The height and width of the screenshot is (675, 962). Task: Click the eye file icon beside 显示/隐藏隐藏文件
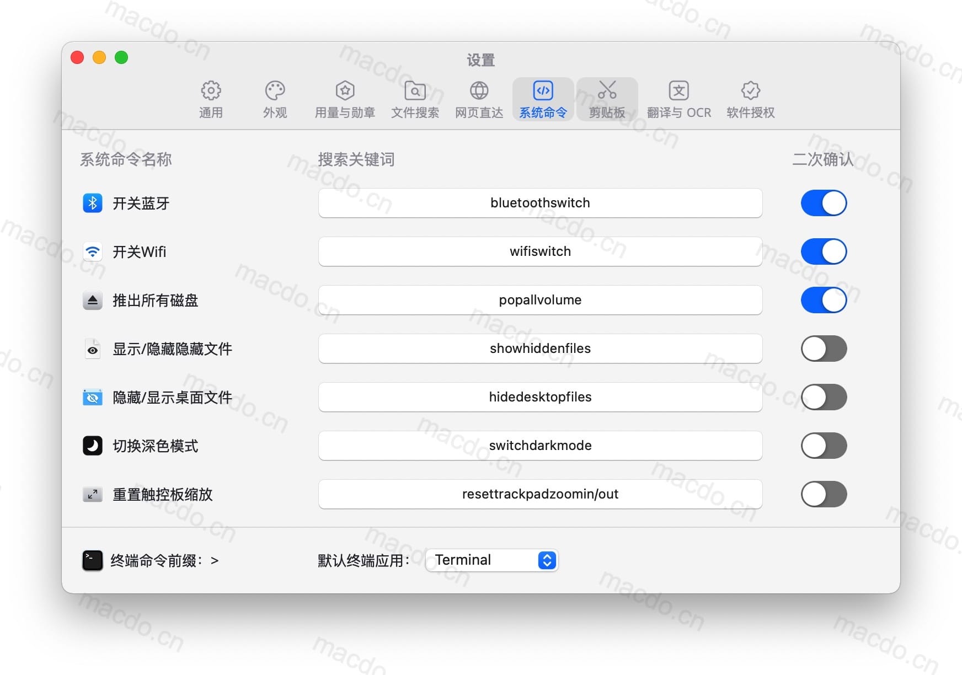pos(93,349)
